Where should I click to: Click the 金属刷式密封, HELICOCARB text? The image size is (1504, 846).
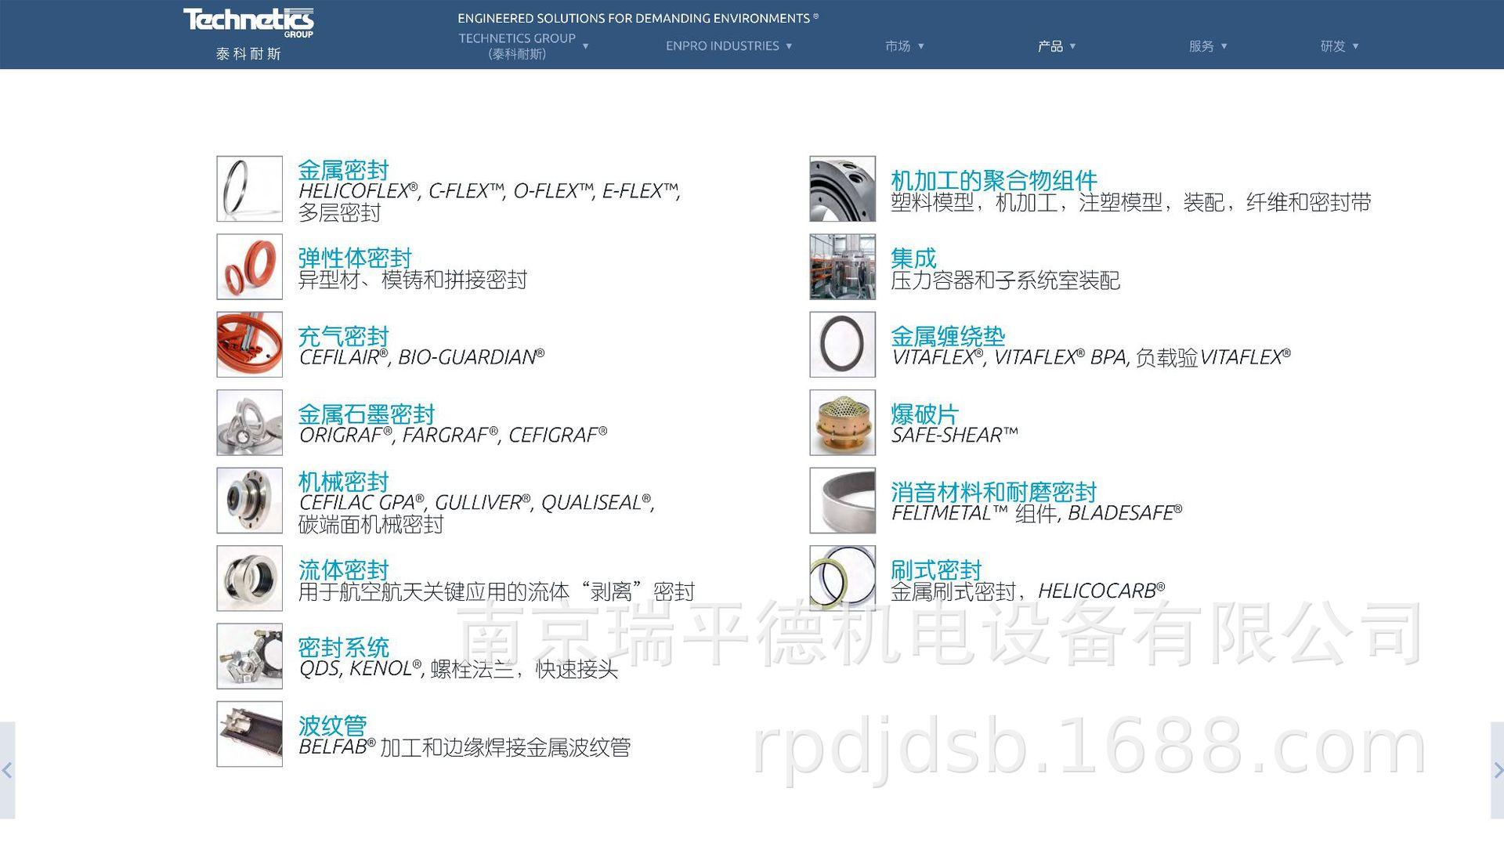(1028, 591)
